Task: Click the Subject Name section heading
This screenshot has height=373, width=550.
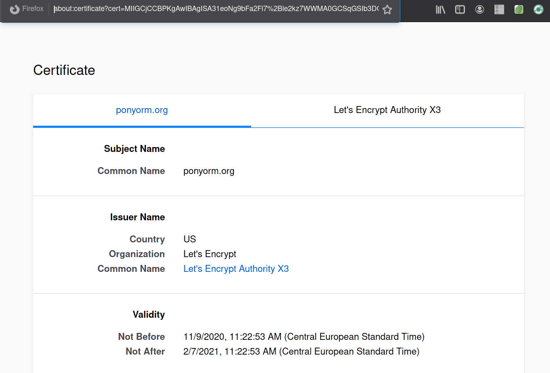Action: [x=134, y=149]
